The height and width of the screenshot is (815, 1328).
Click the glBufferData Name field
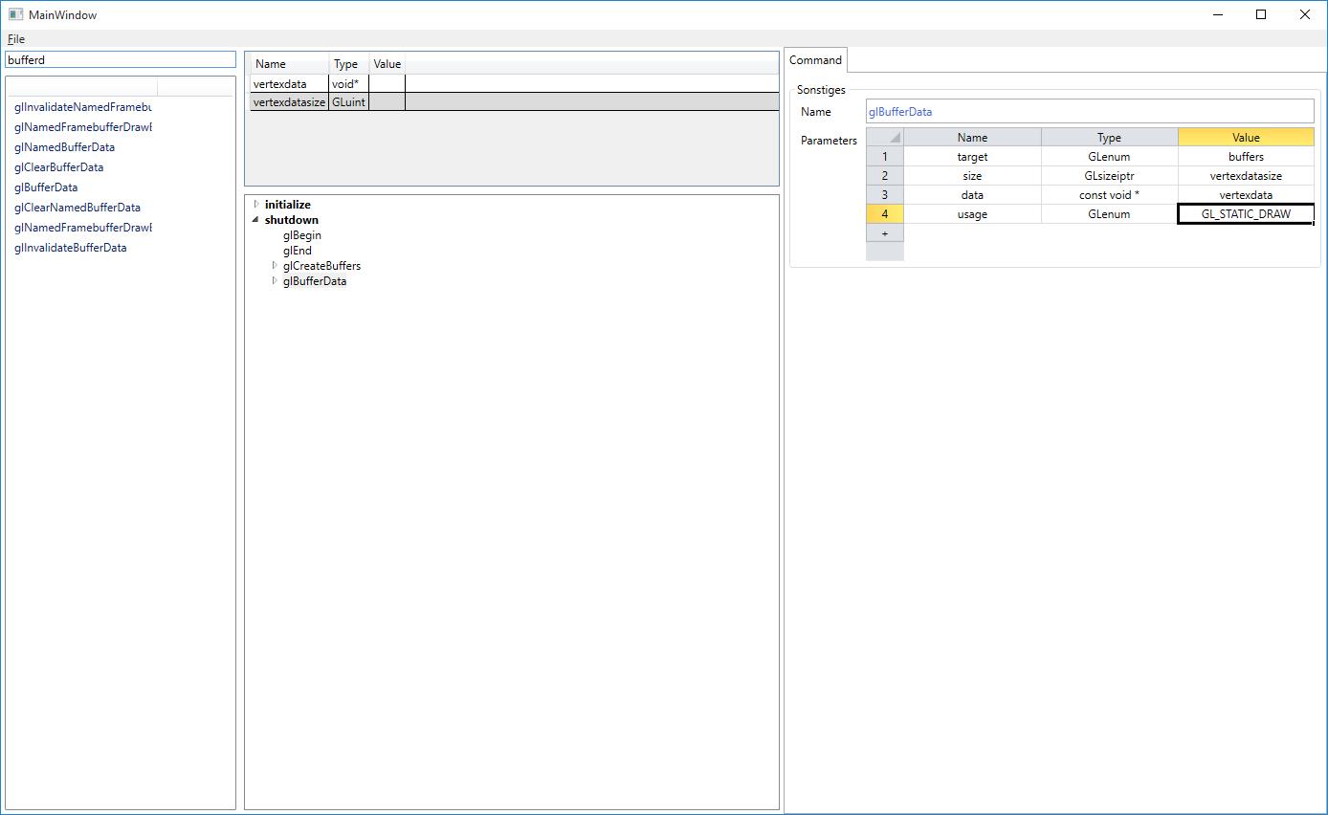(x=1090, y=112)
